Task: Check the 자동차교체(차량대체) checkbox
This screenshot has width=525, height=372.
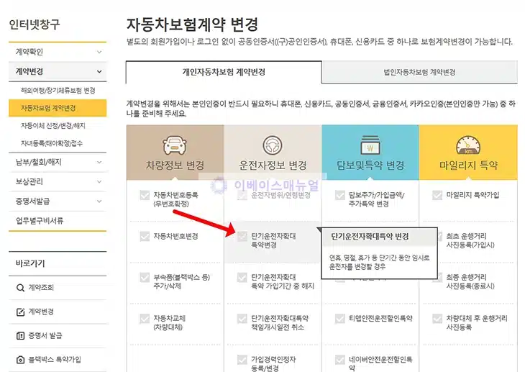Action: pyautogui.click(x=145, y=318)
